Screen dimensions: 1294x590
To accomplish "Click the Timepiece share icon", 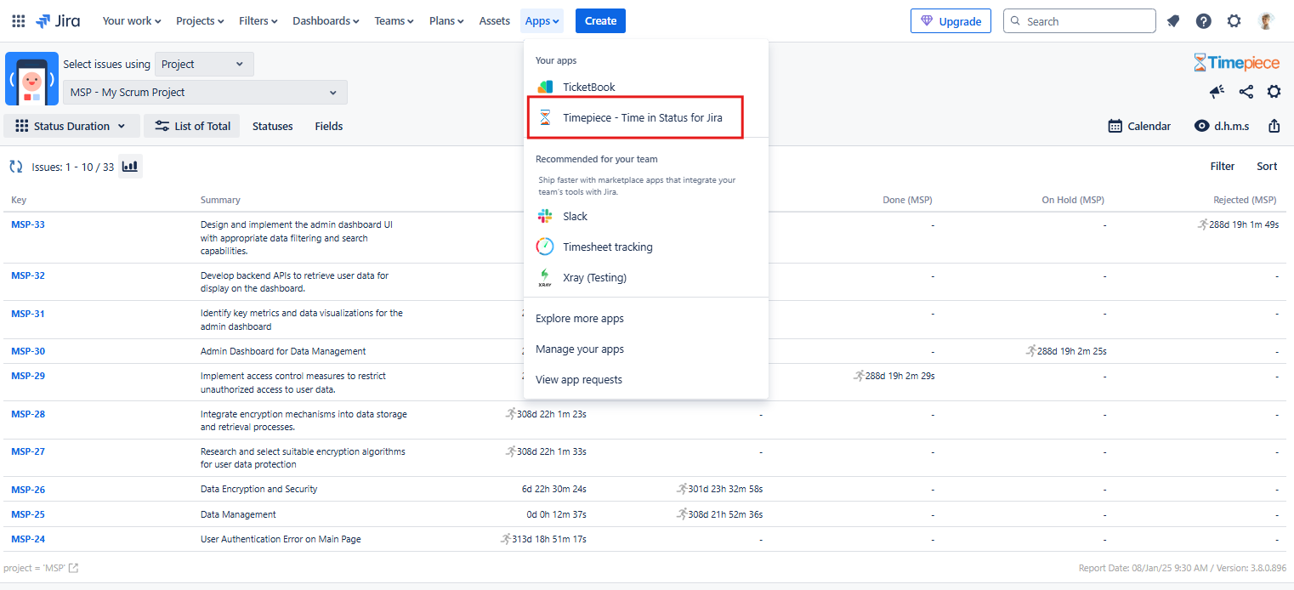I will tap(1246, 92).
